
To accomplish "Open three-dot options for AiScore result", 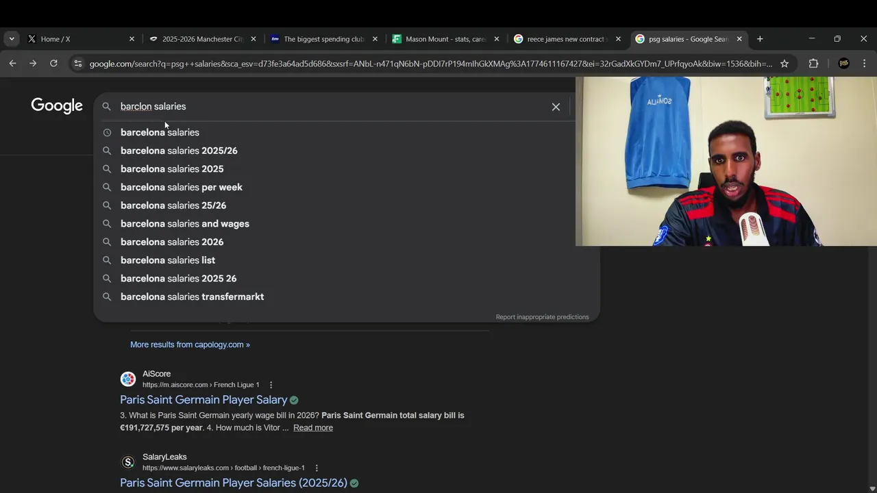I will (x=271, y=385).
